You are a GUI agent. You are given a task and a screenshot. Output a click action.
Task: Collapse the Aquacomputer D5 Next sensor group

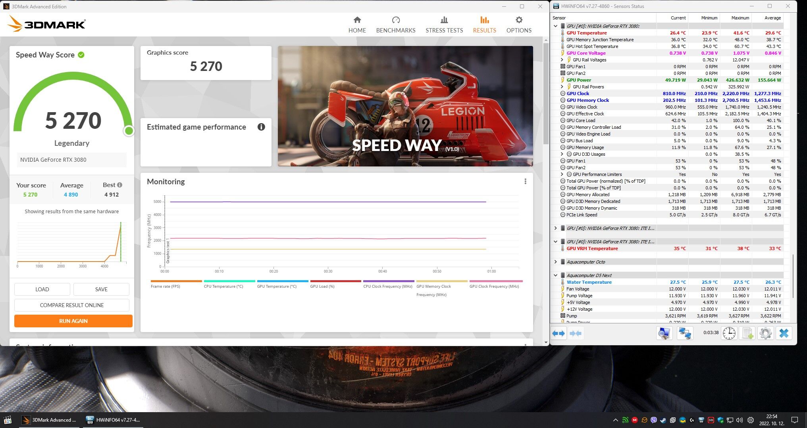point(555,275)
